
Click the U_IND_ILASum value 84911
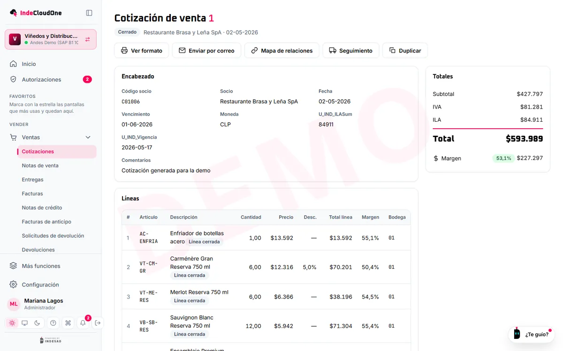pos(326,124)
